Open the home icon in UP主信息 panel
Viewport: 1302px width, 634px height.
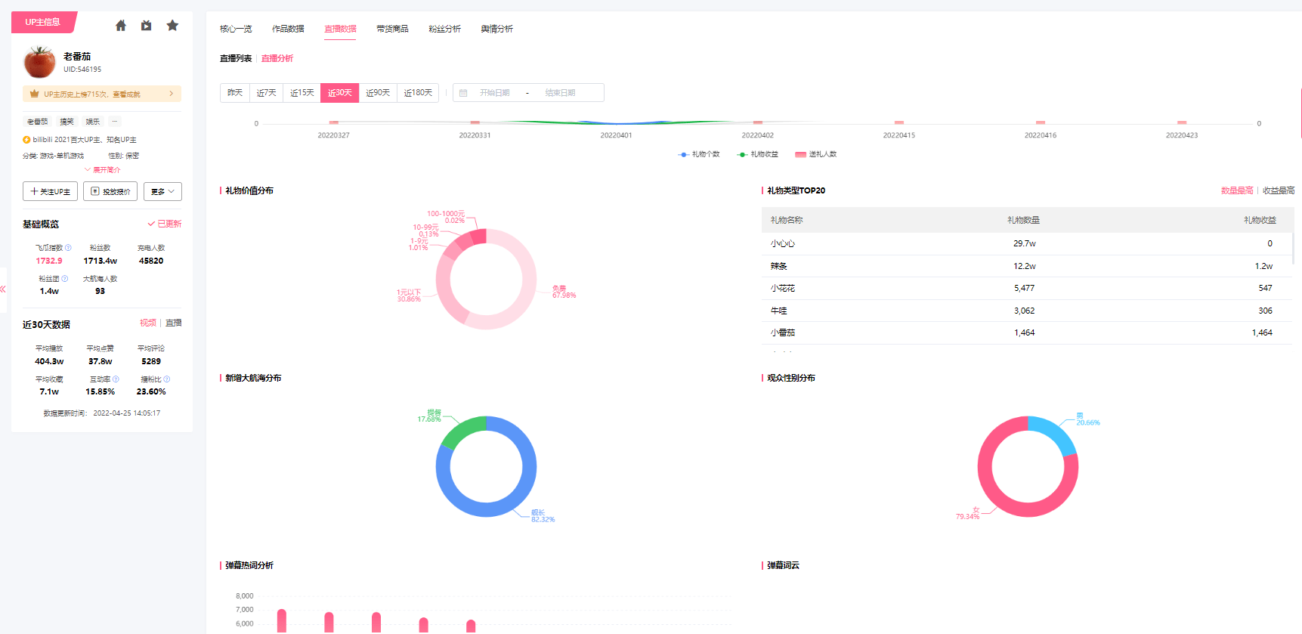click(x=121, y=26)
